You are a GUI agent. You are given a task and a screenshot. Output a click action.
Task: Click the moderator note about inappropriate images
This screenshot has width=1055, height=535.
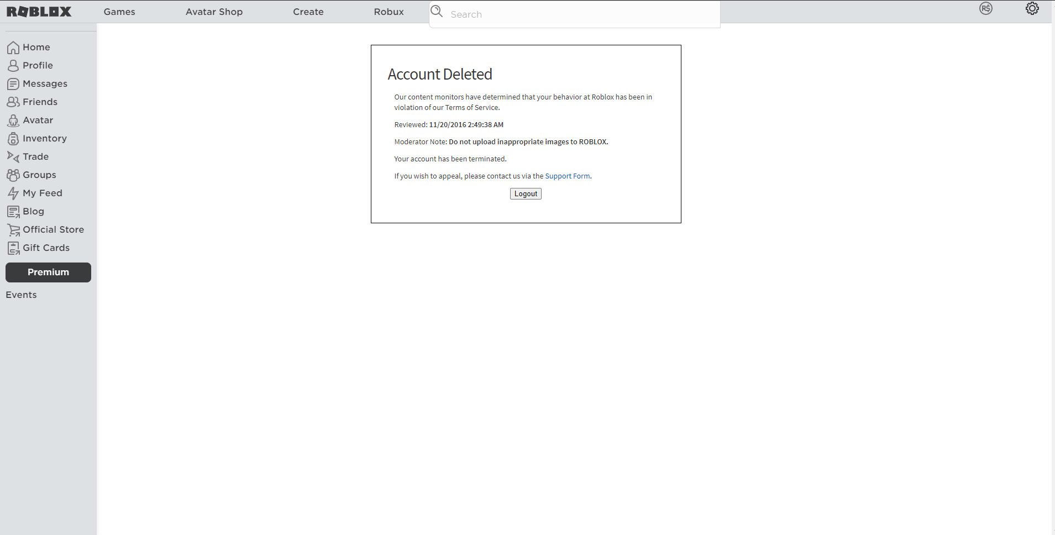[528, 142]
